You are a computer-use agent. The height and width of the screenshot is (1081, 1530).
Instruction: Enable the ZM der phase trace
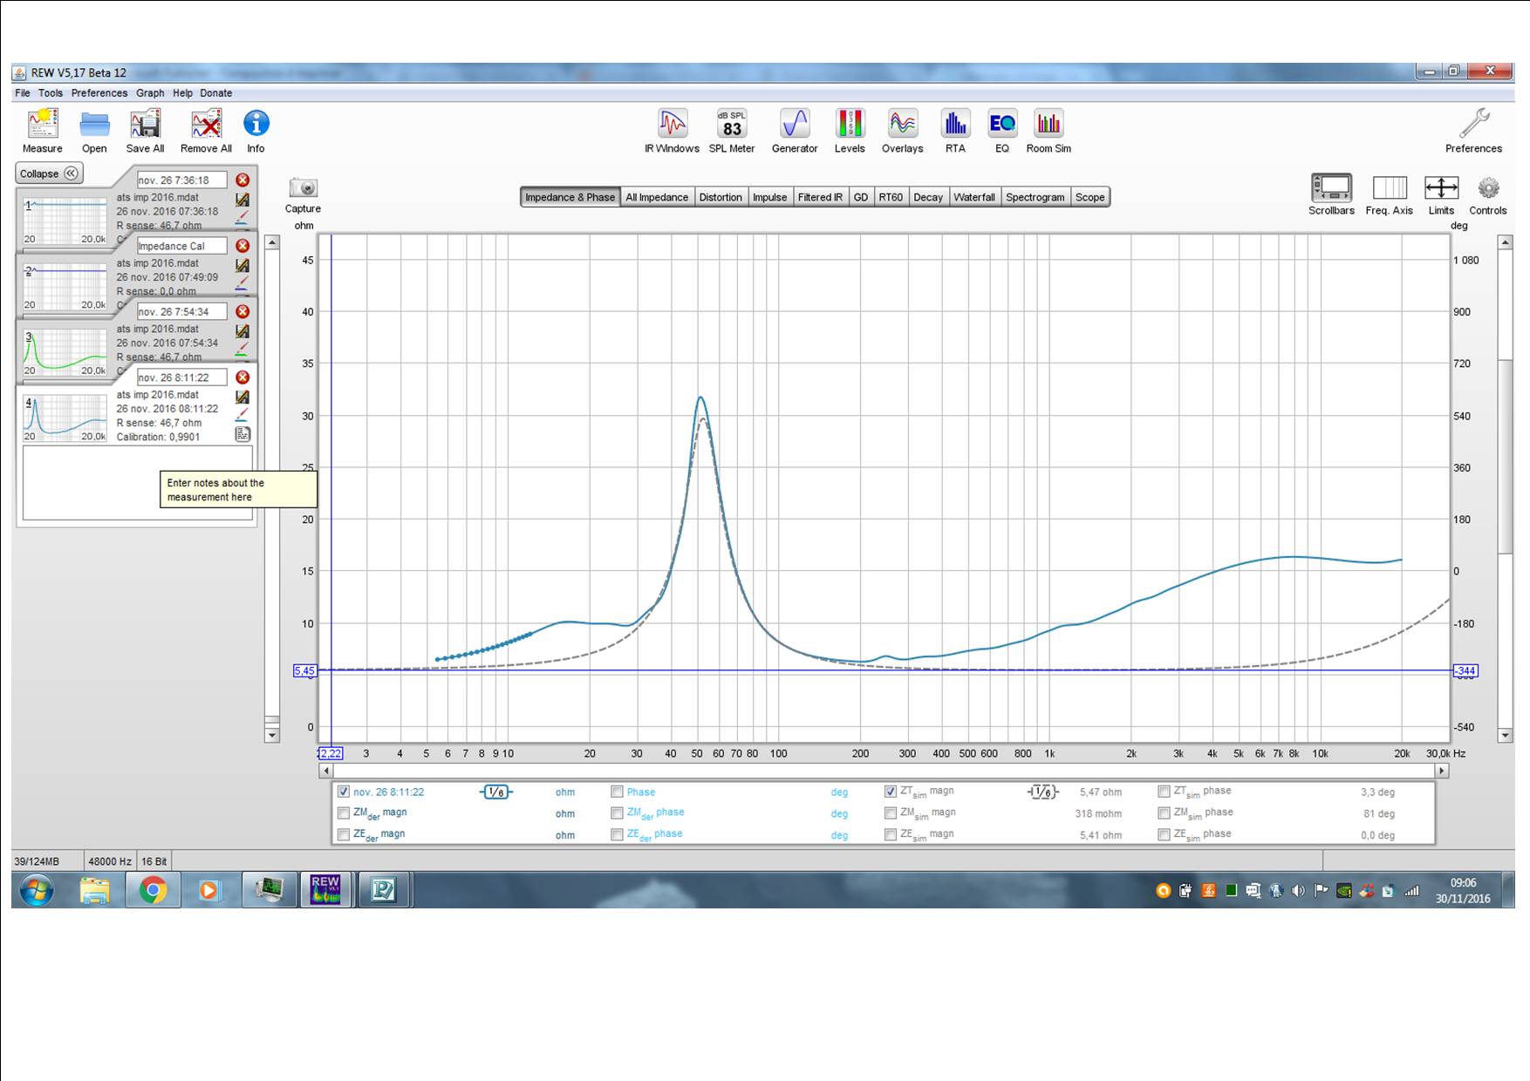pos(618,812)
